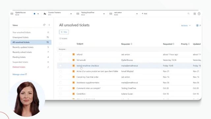Check the Assistance supplémentaire ticket checkbox
This screenshot has width=211, height=119.
[x=60, y=82]
